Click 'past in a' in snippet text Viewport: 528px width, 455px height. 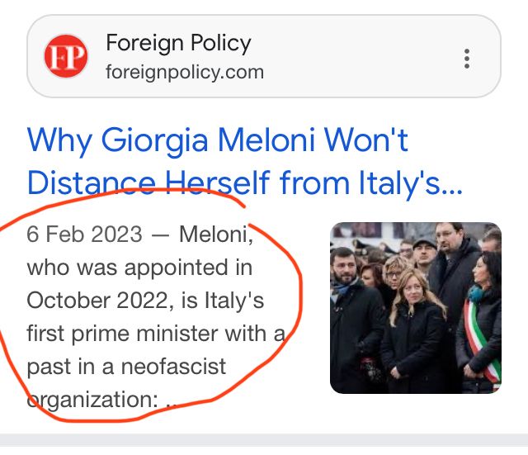click(x=76, y=365)
